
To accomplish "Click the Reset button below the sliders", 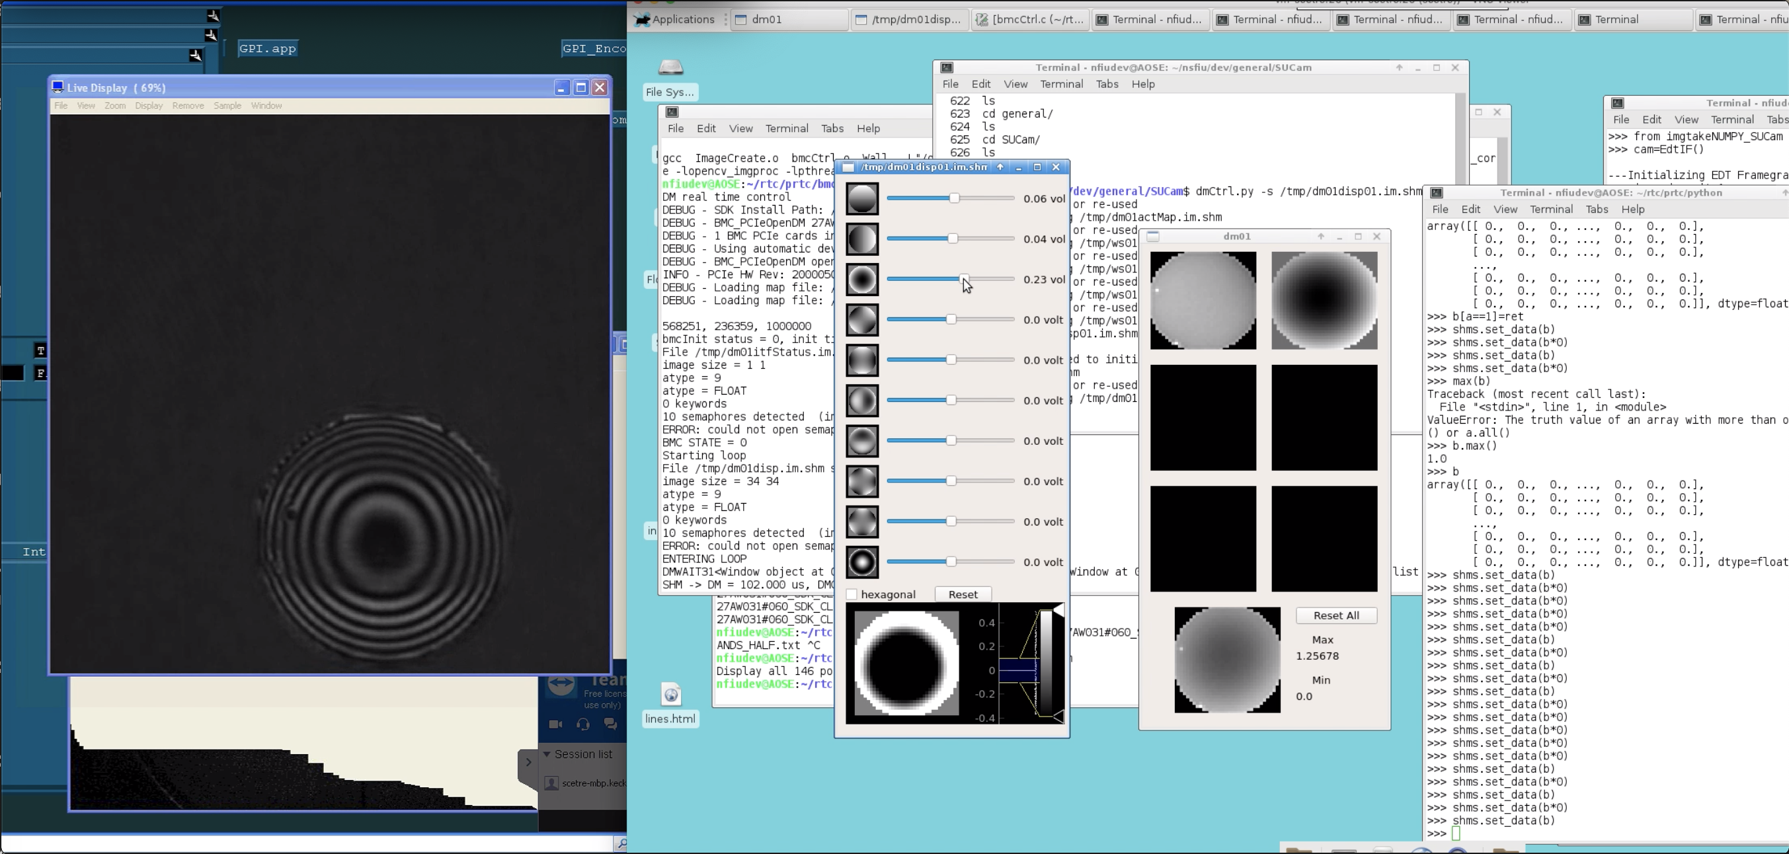I will tap(963, 594).
